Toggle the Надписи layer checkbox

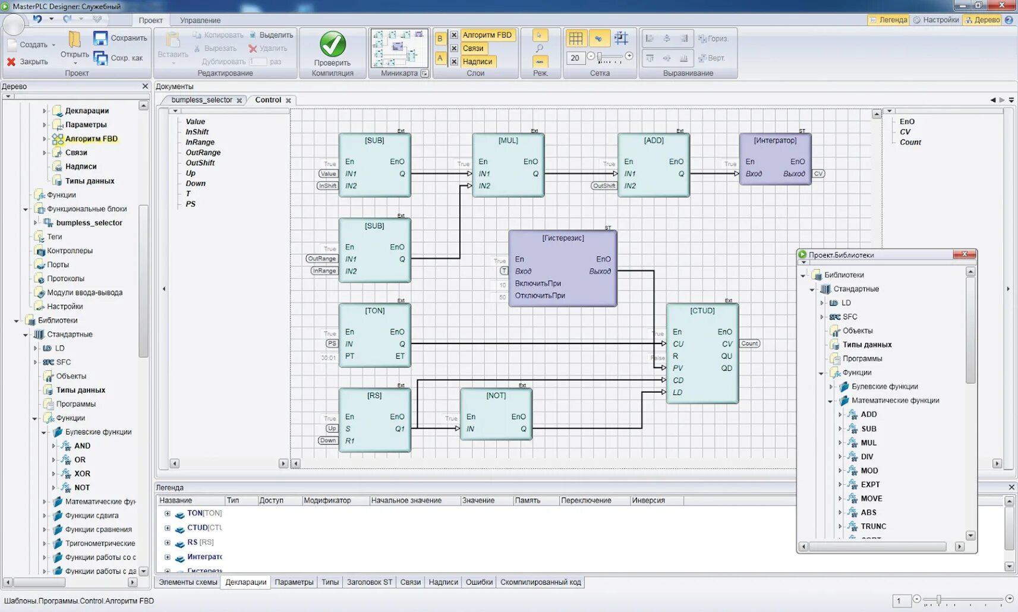tap(454, 61)
